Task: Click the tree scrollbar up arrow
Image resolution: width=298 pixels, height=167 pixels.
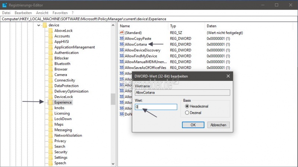Action: point(113,25)
